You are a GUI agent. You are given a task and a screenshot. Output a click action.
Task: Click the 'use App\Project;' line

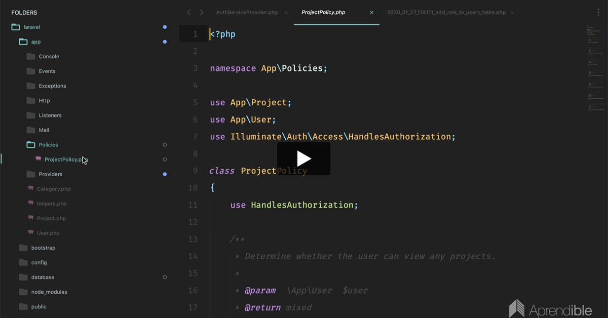pyautogui.click(x=251, y=102)
